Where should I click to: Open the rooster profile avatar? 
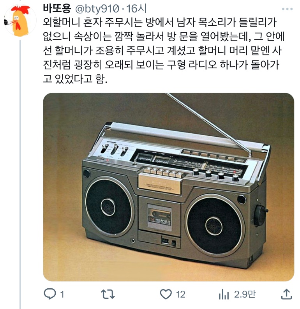(x=20, y=21)
